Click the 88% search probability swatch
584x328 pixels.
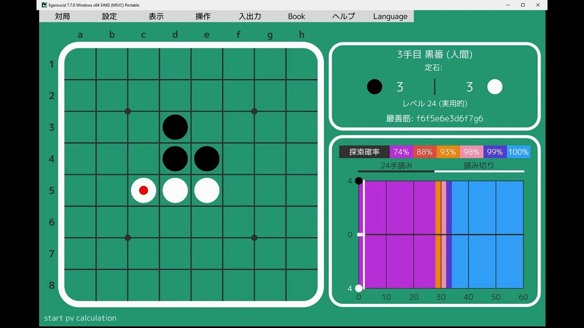(425, 152)
